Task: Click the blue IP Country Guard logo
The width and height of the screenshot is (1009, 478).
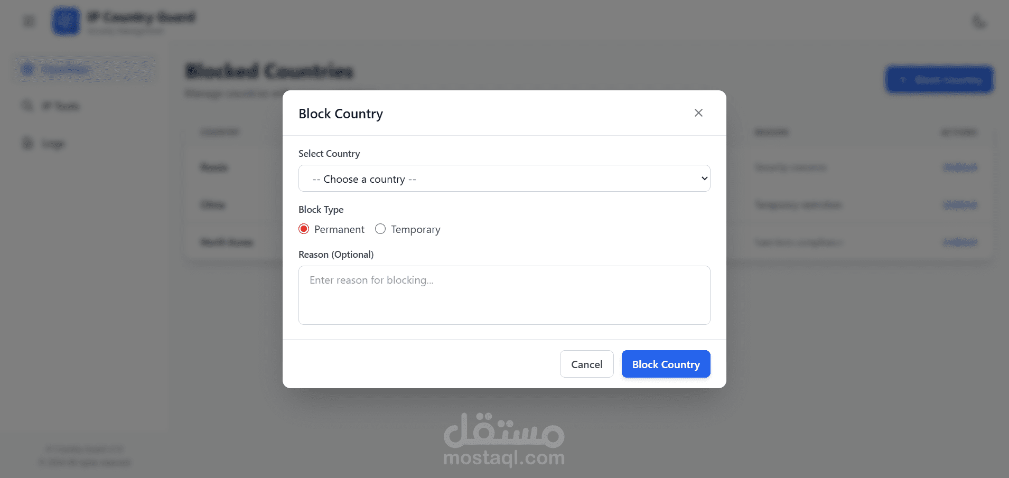Action: [x=66, y=22]
